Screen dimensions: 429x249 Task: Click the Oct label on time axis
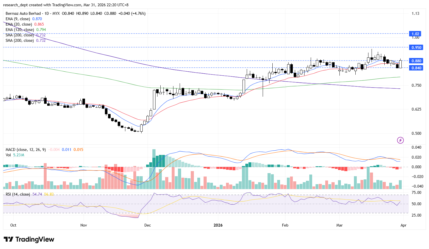coord(13,225)
